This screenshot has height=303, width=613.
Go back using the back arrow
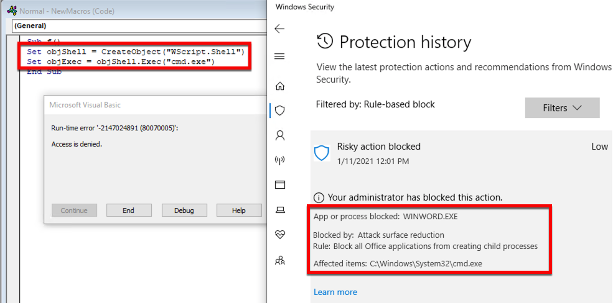point(279,29)
